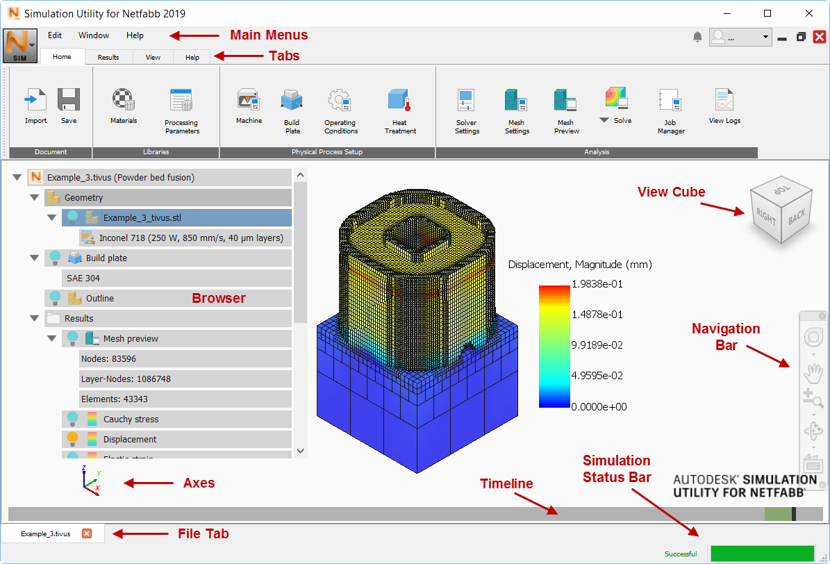Click the BACK face of the view cube
The height and width of the screenshot is (564, 830).
797,216
